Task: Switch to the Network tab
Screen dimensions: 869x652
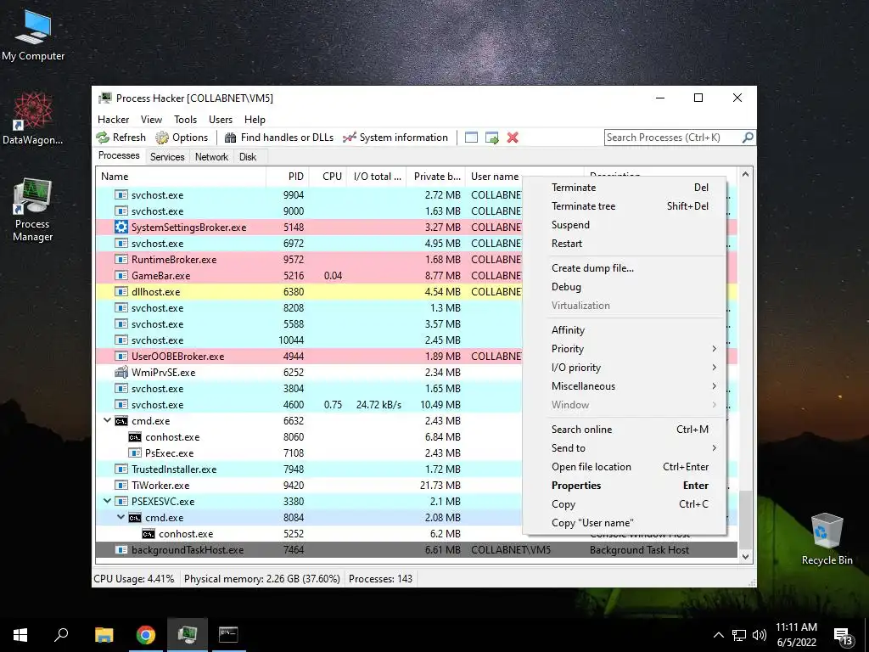Action: click(211, 157)
